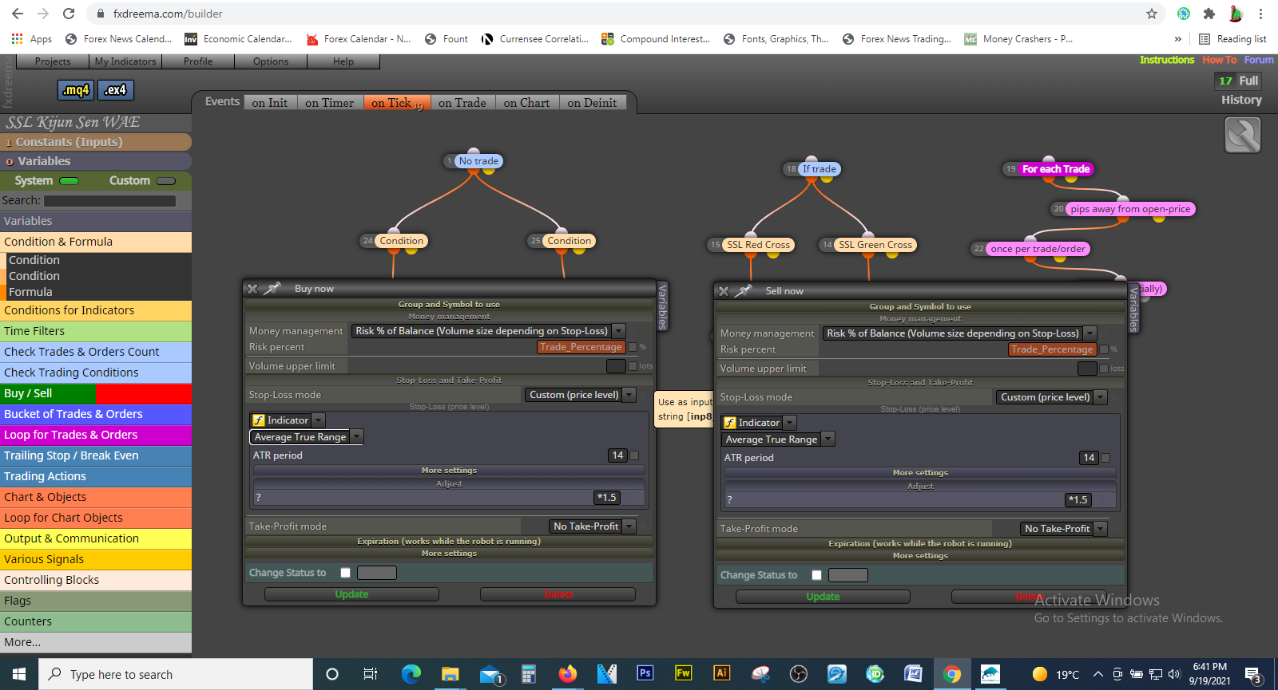This screenshot has width=1278, height=690.
Task: Toggle the Custom variables switch
Action: 166,181
